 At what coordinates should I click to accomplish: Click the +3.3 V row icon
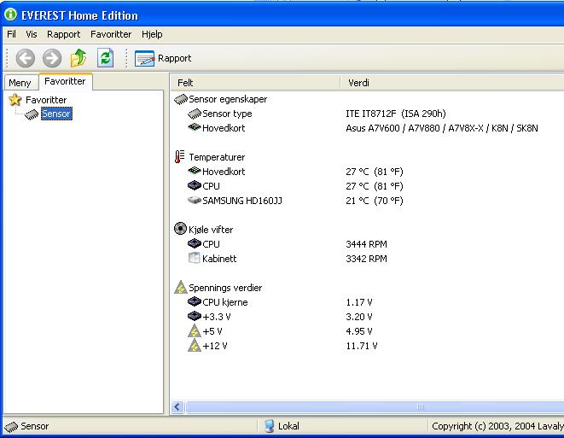[195, 316]
